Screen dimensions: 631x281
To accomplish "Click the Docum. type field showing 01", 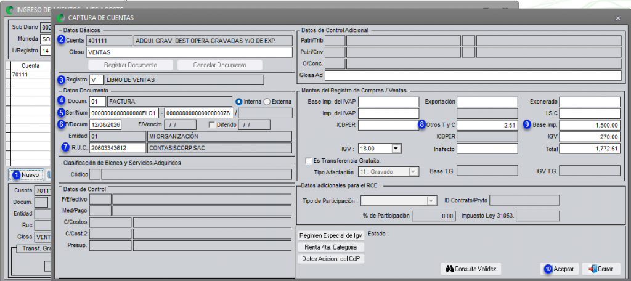I will (97, 102).
